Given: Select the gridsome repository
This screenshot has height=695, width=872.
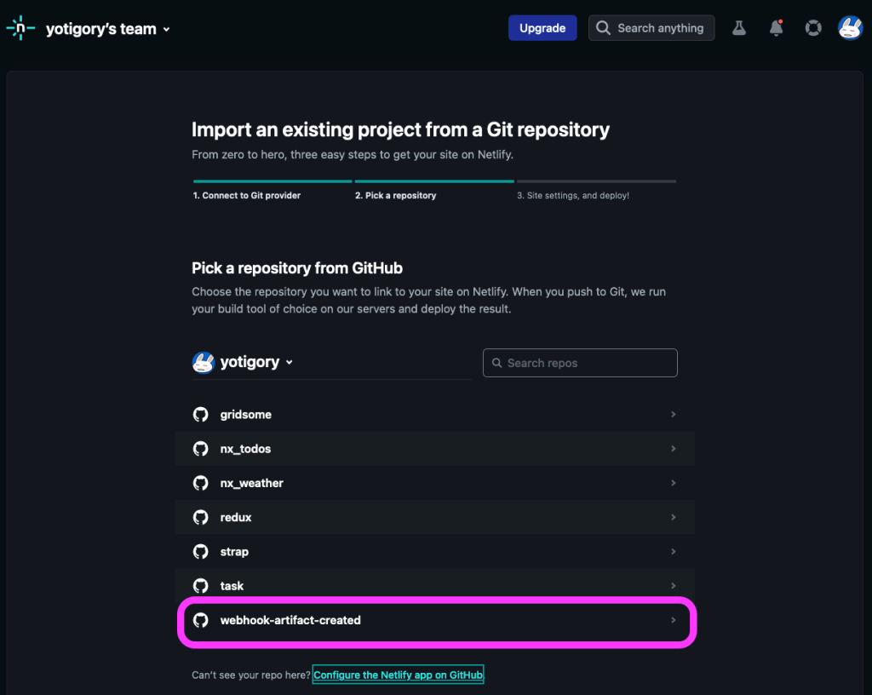Looking at the screenshot, I should (435, 414).
